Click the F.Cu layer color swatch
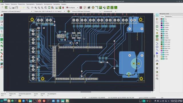 tap(162, 19)
